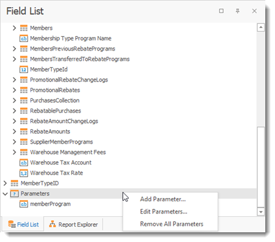Click the Warehouse Tax Account string icon
Viewport: 275px width, 242px height.
tap(24, 162)
